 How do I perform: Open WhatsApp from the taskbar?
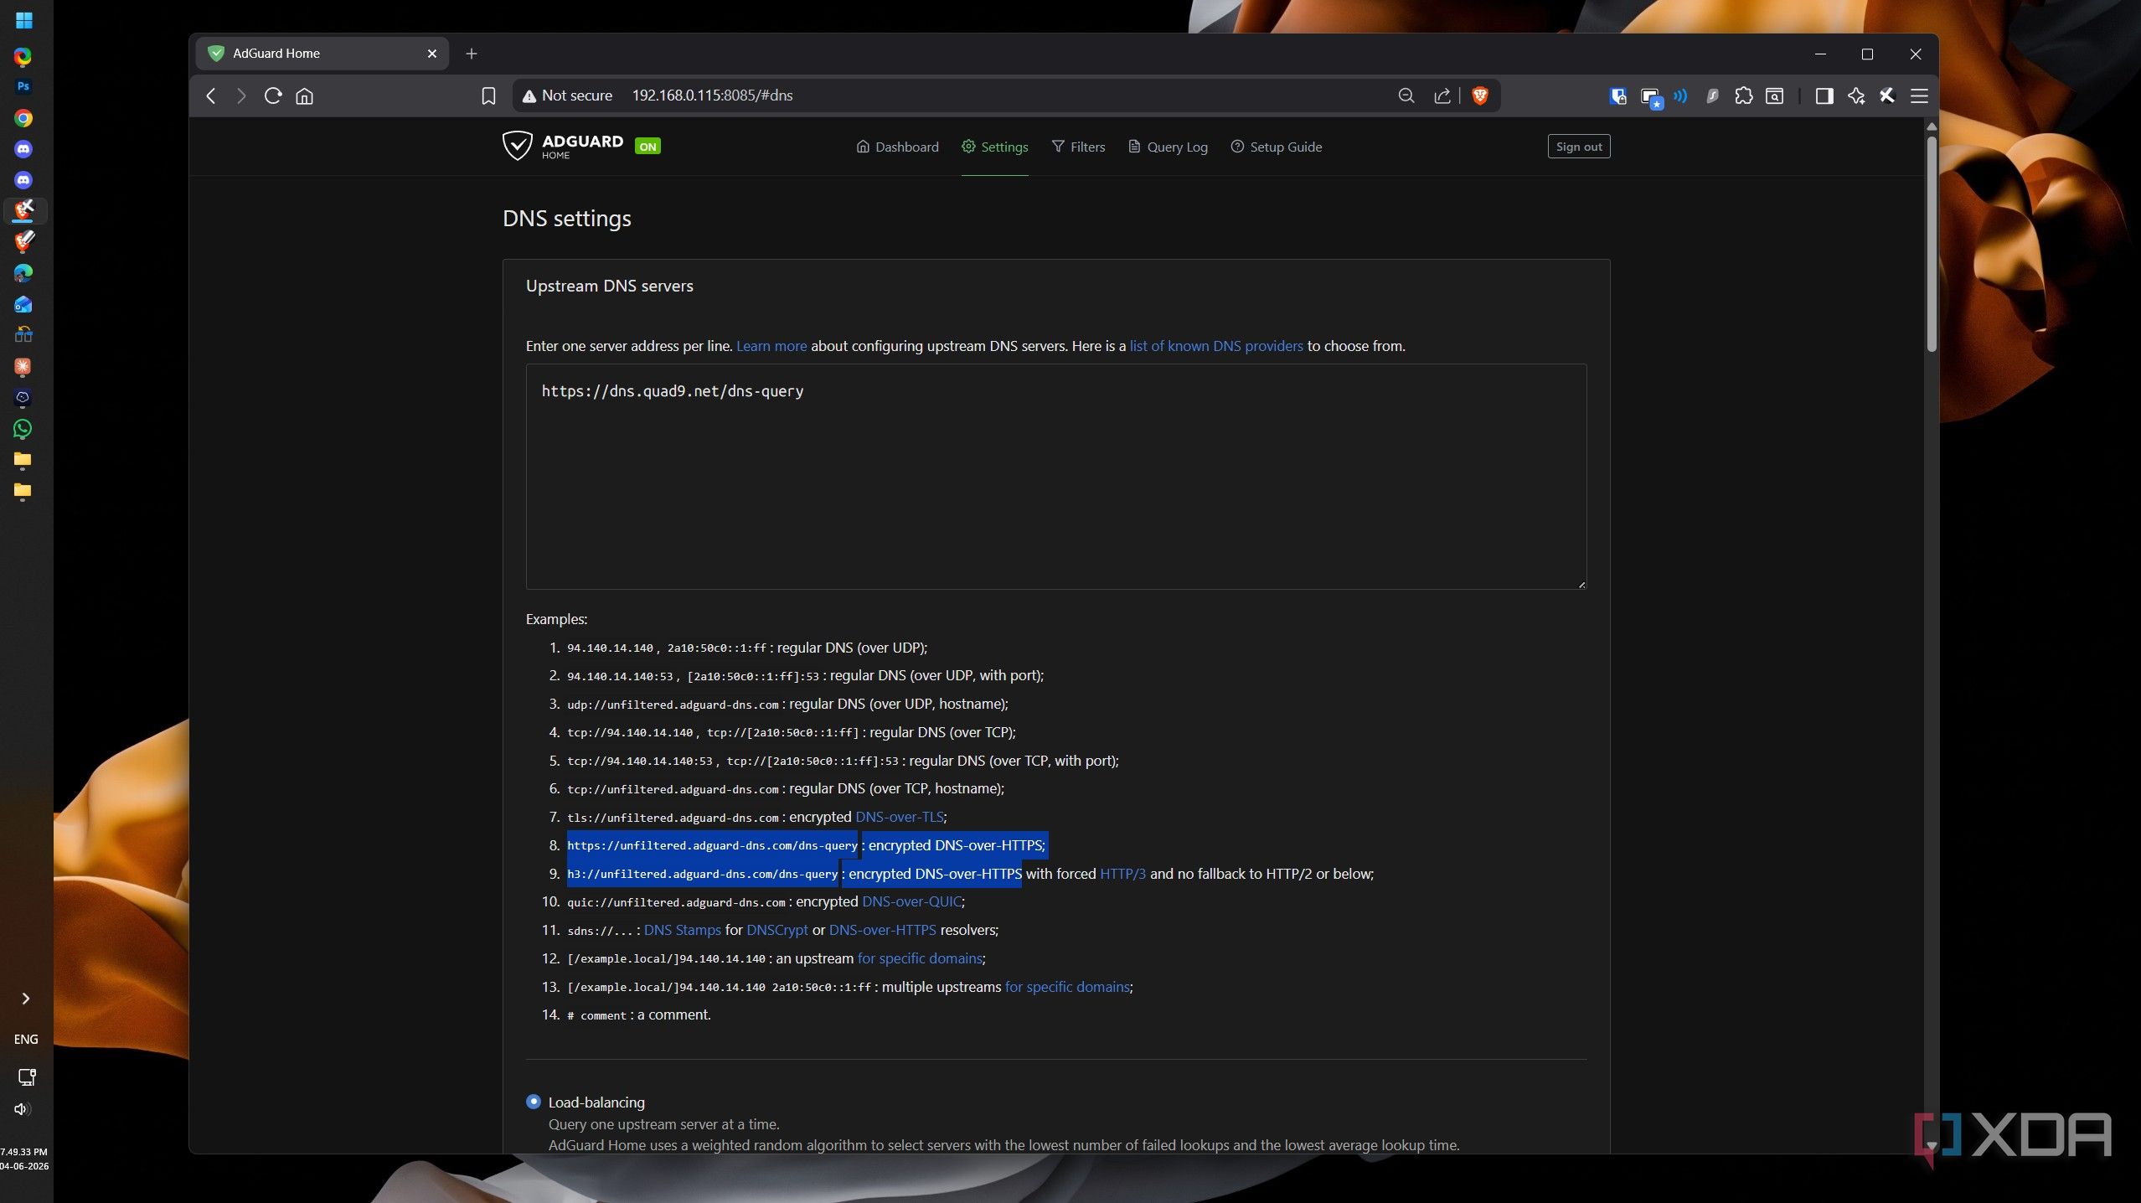[x=23, y=429]
